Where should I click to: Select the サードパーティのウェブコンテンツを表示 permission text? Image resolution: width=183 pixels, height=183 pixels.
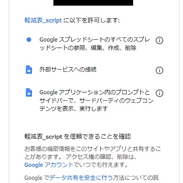tap(97, 101)
